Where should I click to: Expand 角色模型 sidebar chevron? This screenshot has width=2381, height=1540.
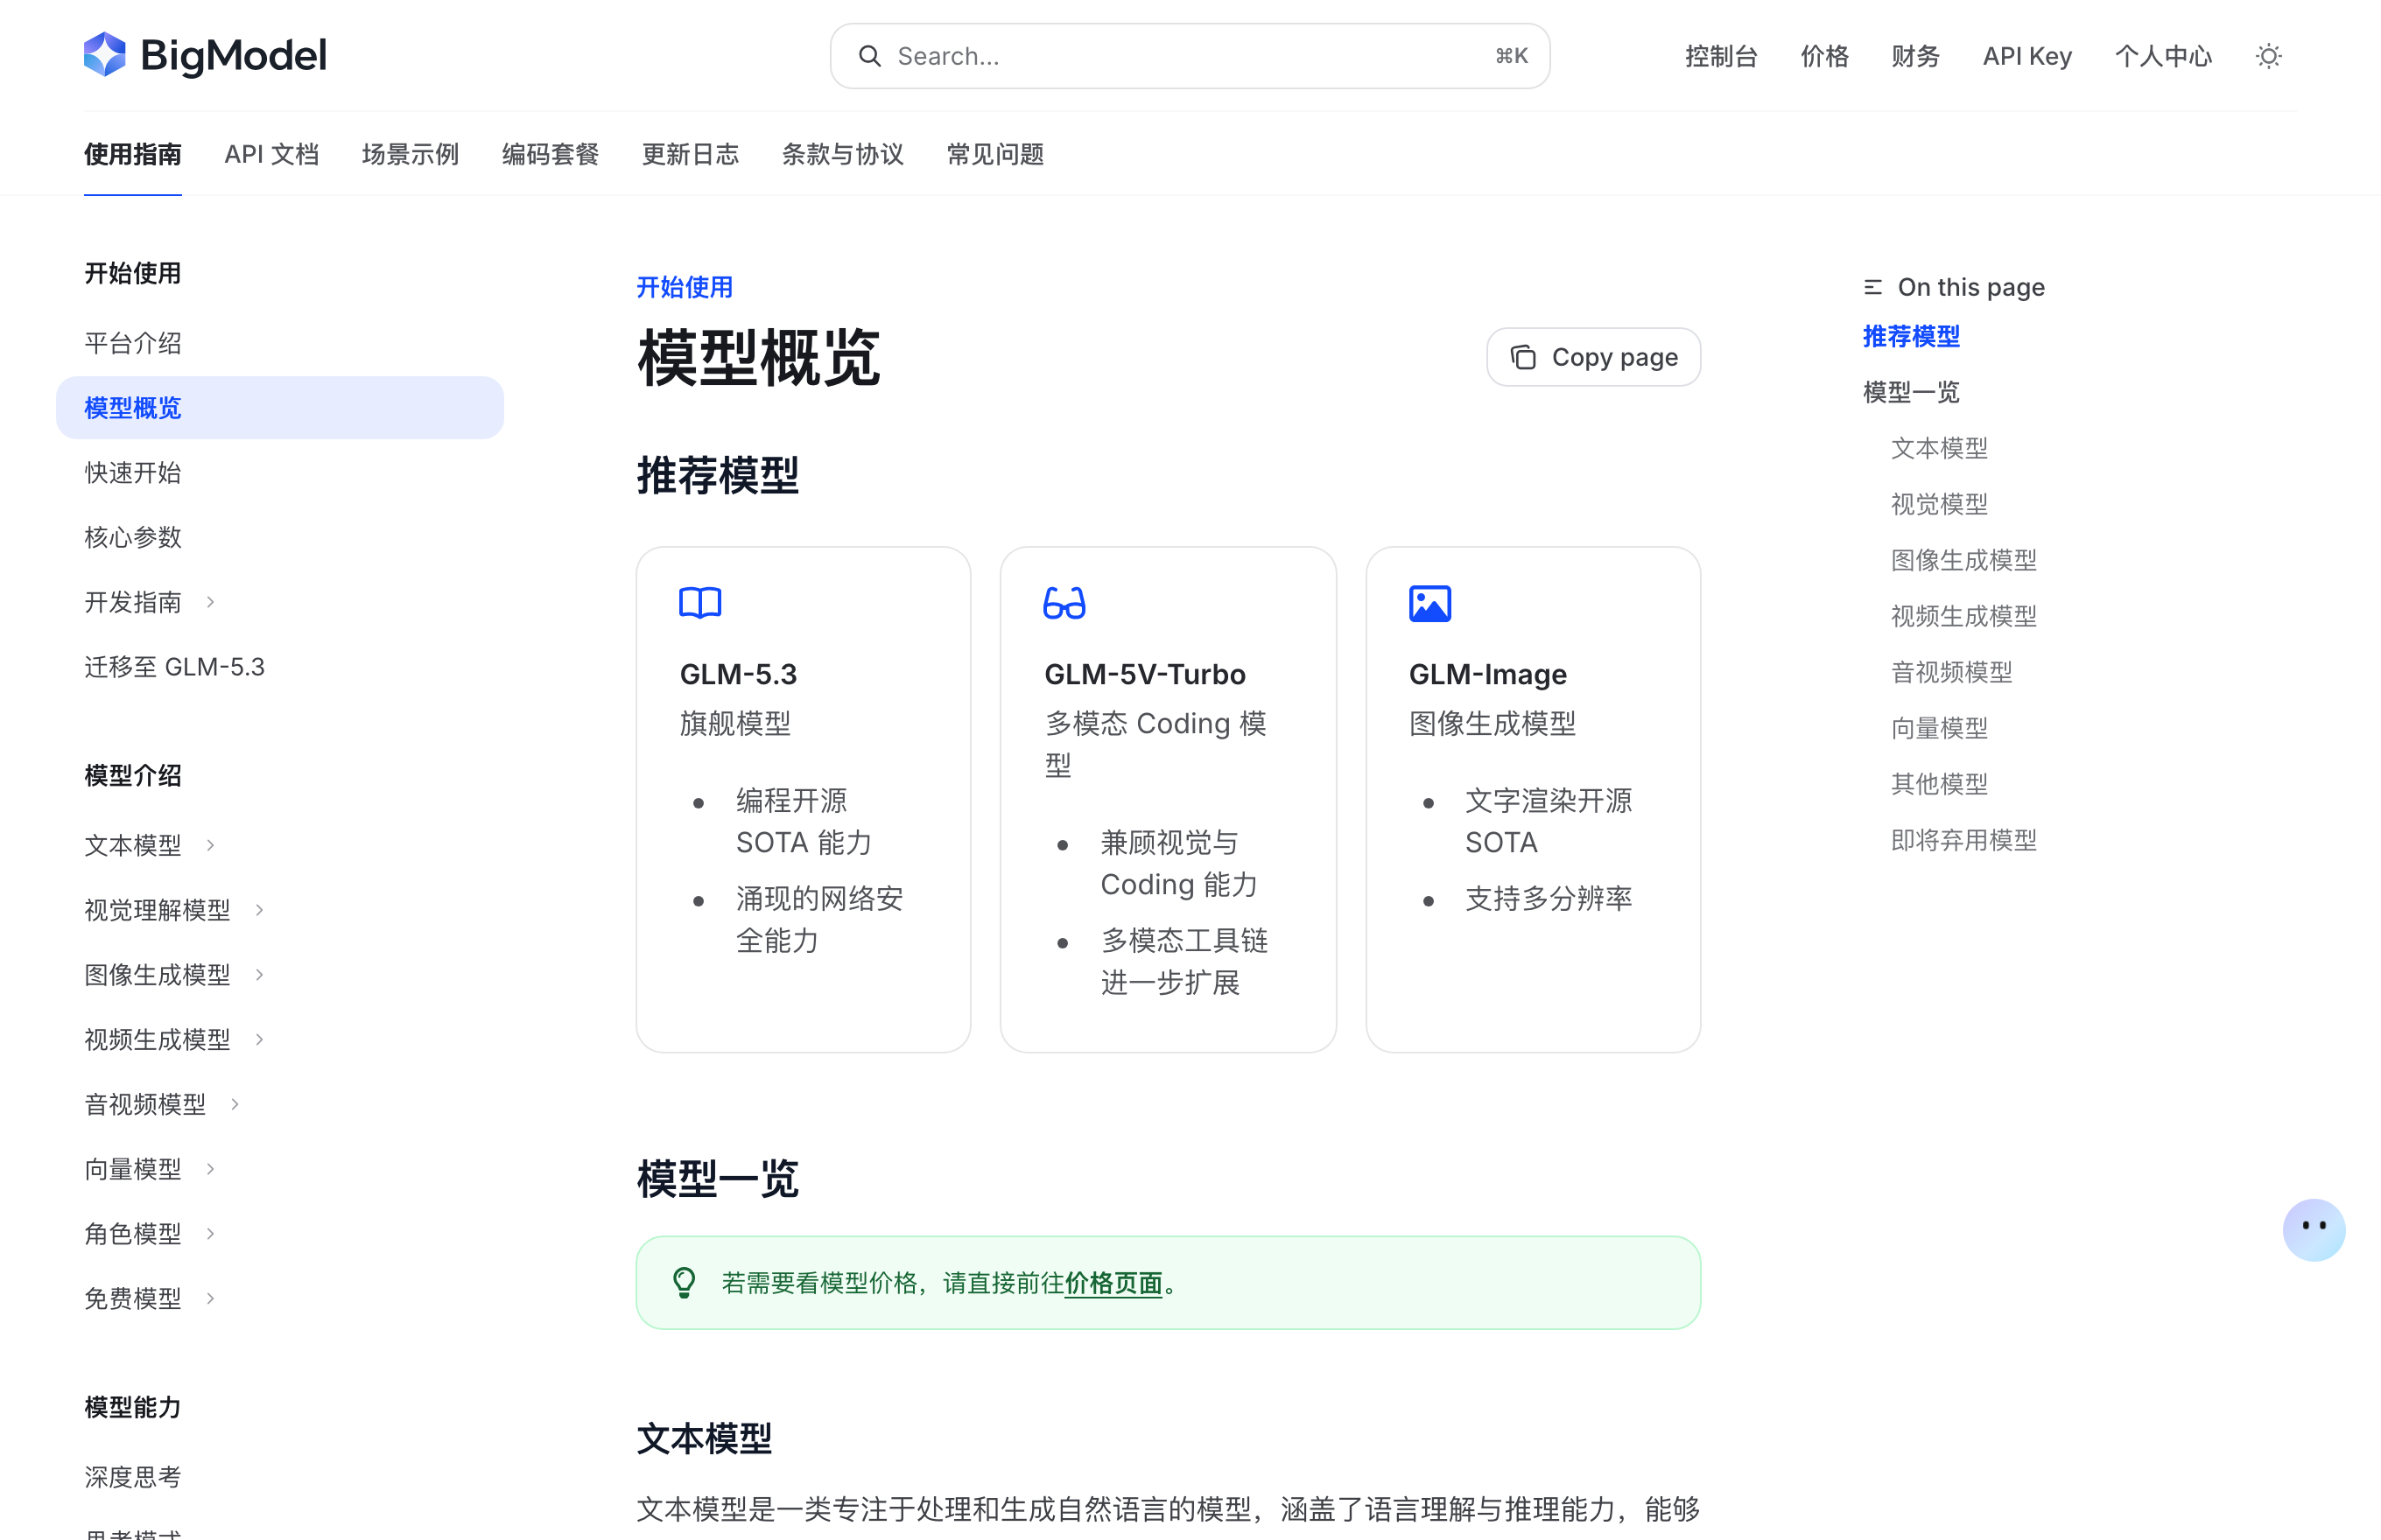210,1234
